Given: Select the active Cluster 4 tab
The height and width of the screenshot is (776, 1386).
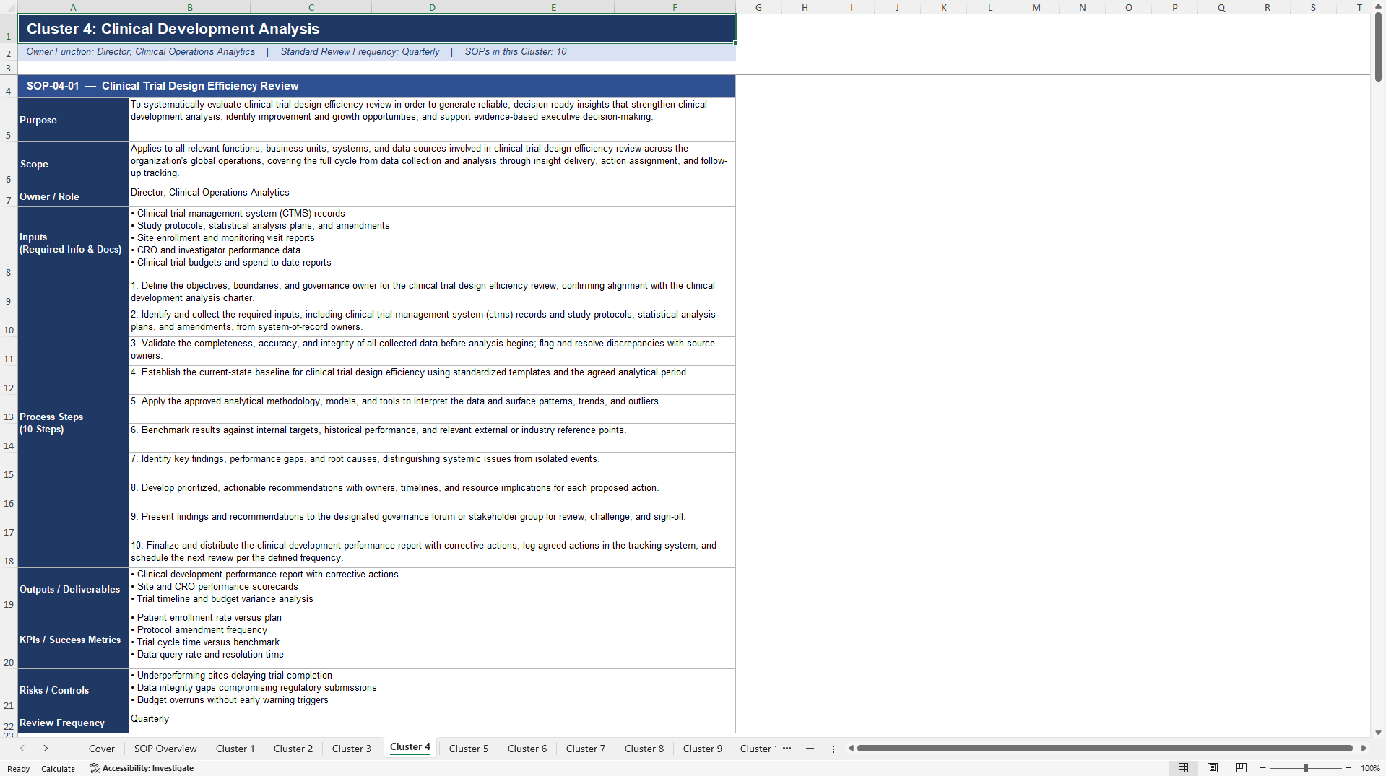Looking at the screenshot, I should coord(410,747).
